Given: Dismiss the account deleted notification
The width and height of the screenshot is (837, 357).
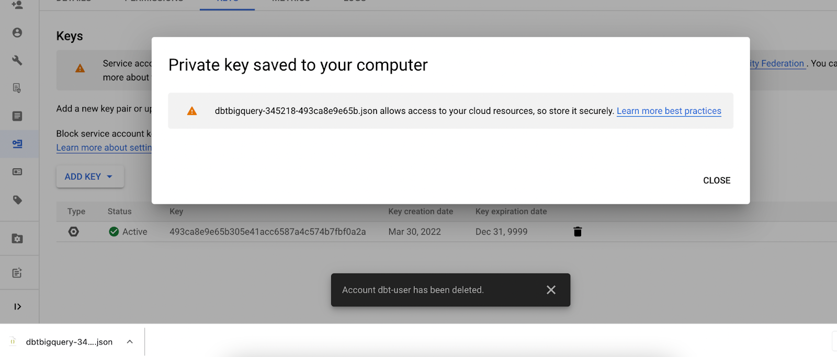Looking at the screenshot, I should tap(551, 290).
